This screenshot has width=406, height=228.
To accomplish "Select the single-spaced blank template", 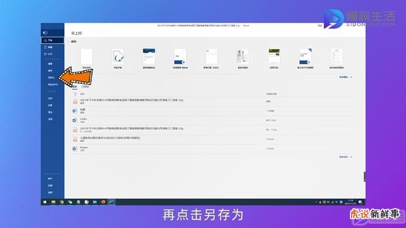I will pyautogui.click(x=212, y=57).
